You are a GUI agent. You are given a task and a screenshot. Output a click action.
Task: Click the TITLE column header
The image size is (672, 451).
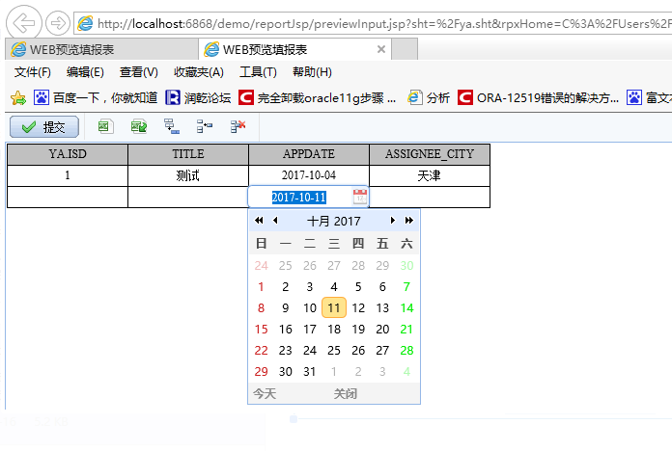click(188, 154)
